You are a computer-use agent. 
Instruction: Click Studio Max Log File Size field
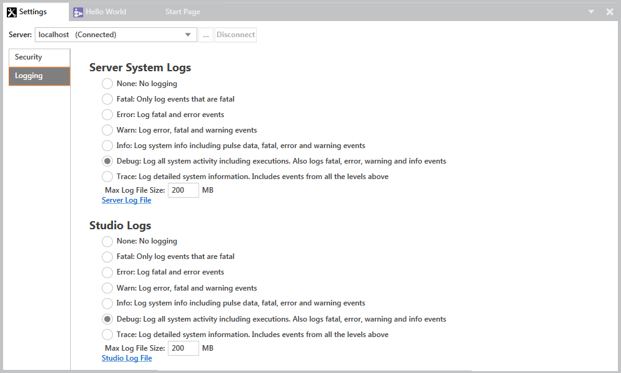(184, 348)
